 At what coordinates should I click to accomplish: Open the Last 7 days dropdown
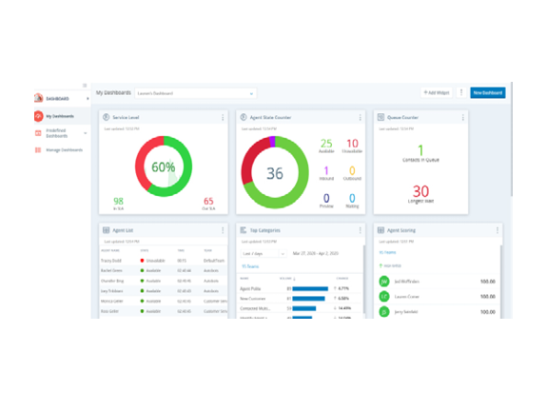tap(263, 254)
